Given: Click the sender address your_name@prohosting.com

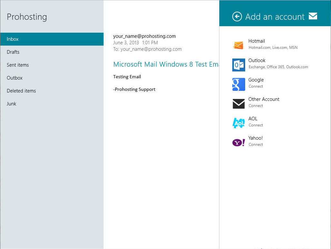Looking at the screenshot, I should click(145, 36).
